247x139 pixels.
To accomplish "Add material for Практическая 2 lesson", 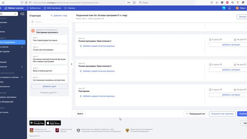I will [228, 45].
